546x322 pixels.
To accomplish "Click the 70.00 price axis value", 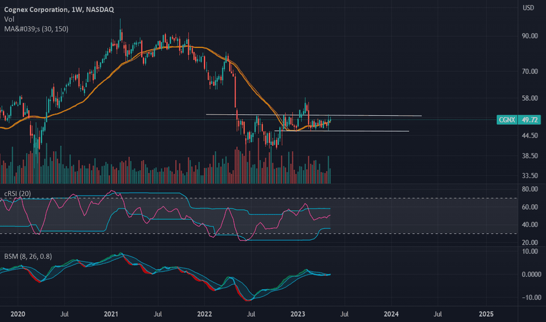I will [x=530, y=71].
